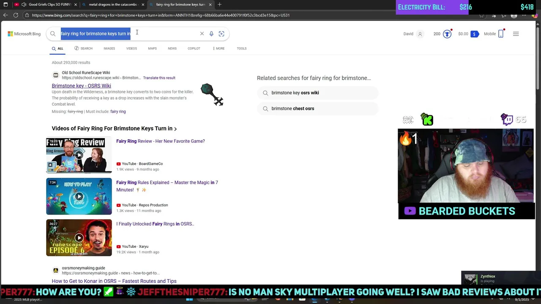Click the blue cashback dollar tag icon

click(474, 34)
